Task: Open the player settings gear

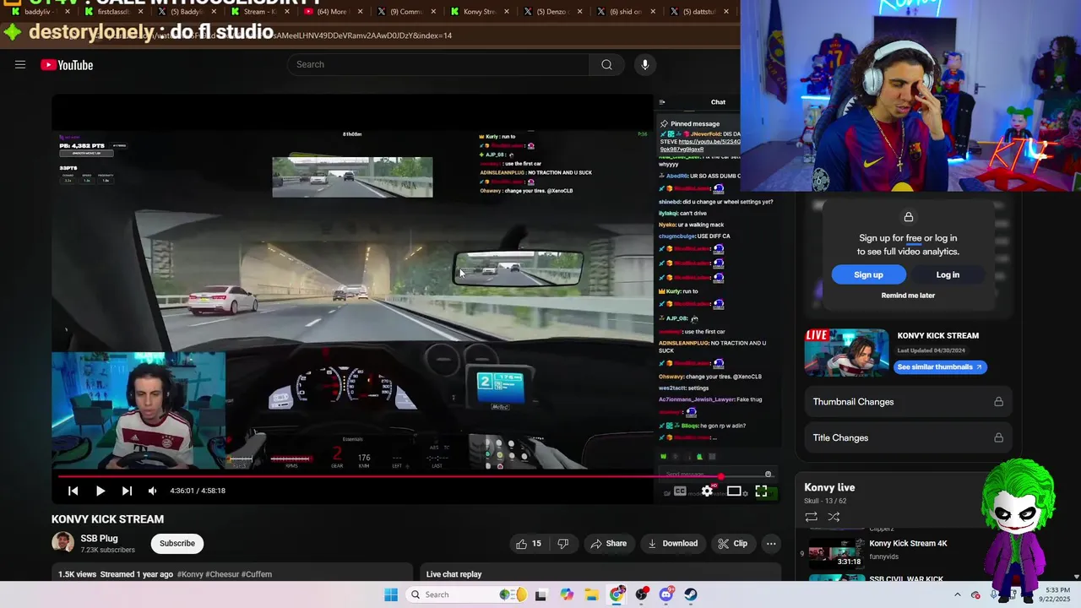Action: 707,491
